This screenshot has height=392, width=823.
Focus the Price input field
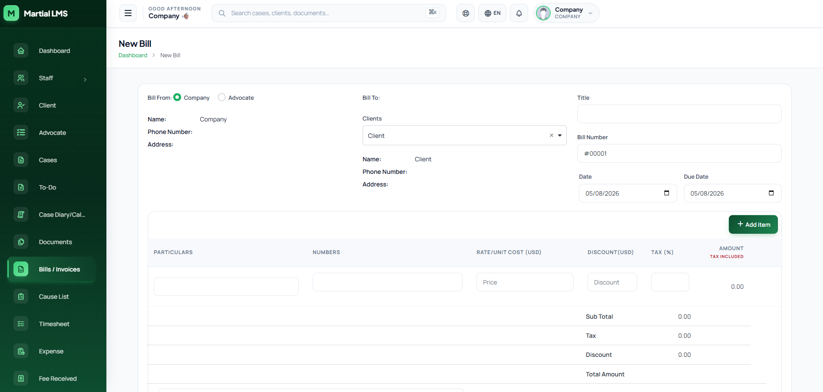pos(525,282)
